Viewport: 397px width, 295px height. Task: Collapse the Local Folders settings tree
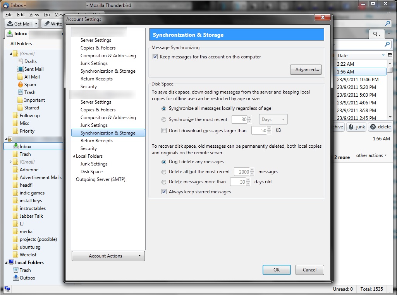click(74, 156)
